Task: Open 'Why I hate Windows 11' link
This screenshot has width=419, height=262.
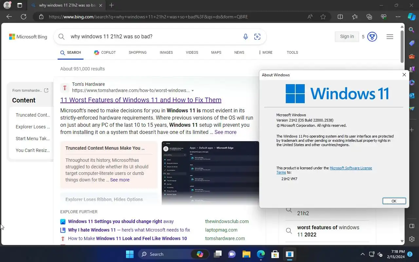Action: (129, 230)
